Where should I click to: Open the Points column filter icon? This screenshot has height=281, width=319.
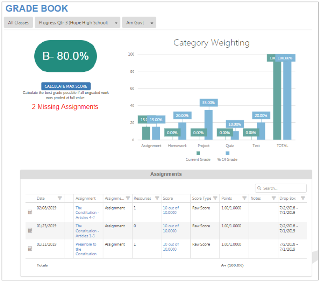pyautogui.click(x=244, y=199)
